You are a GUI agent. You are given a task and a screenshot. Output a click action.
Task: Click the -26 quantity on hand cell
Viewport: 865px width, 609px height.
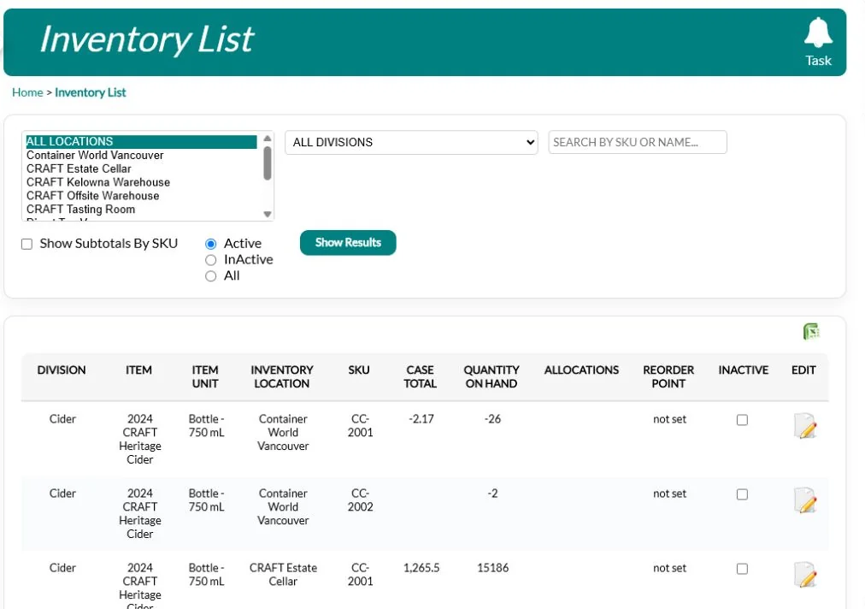coord(492,419)
